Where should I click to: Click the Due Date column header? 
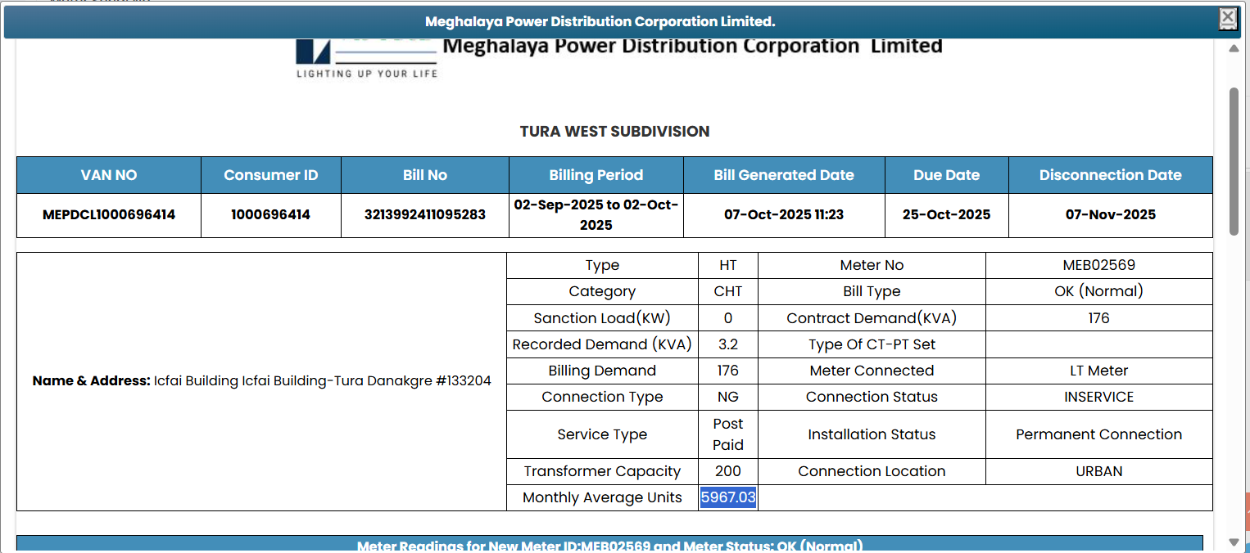(x=946, y=175)
